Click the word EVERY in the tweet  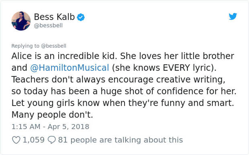[176, 68]
